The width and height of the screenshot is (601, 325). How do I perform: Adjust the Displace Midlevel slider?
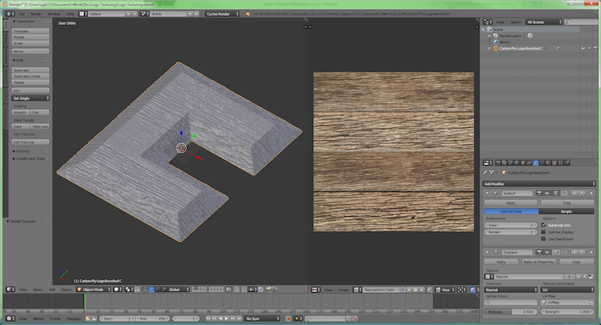[x=509, y=311]
